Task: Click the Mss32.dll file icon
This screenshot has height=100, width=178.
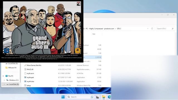Action: (25, 69)
